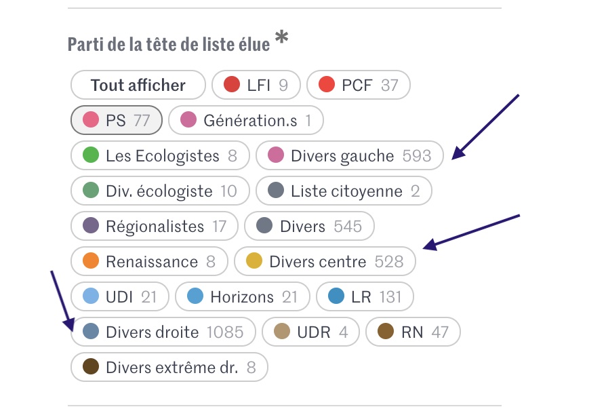Filter by Divers extrême dr.
The width and height of the screenshot is (606, 407).
pyautogui.click(x=169, y=368)
